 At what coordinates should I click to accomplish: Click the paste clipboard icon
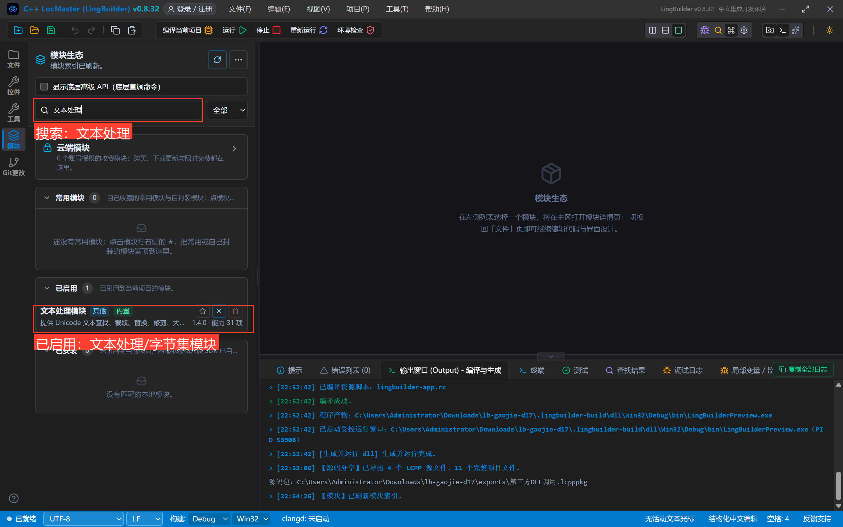(132, 30)
